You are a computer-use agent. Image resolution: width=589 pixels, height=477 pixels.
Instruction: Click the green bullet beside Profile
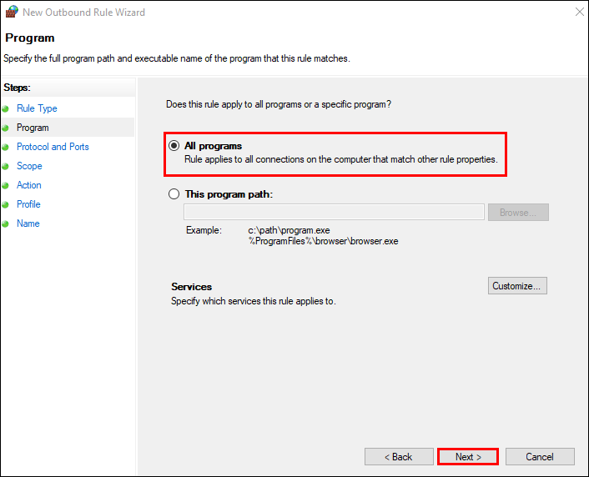(x=6, y=205)
